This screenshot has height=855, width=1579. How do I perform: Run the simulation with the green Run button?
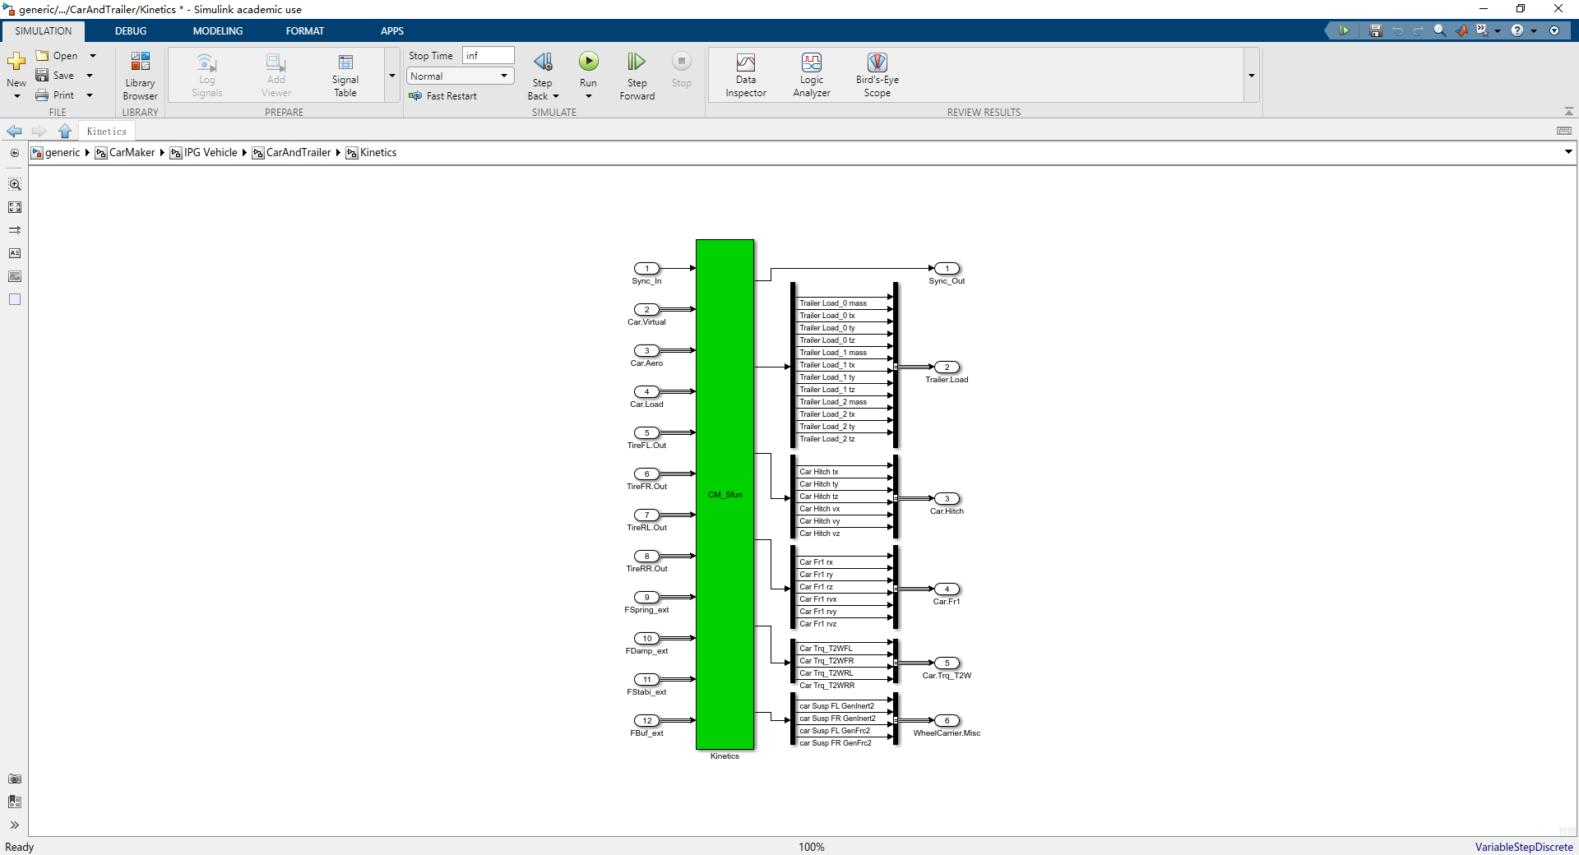pos(589,62)
